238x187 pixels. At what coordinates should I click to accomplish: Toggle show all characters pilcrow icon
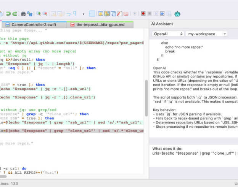75,14
